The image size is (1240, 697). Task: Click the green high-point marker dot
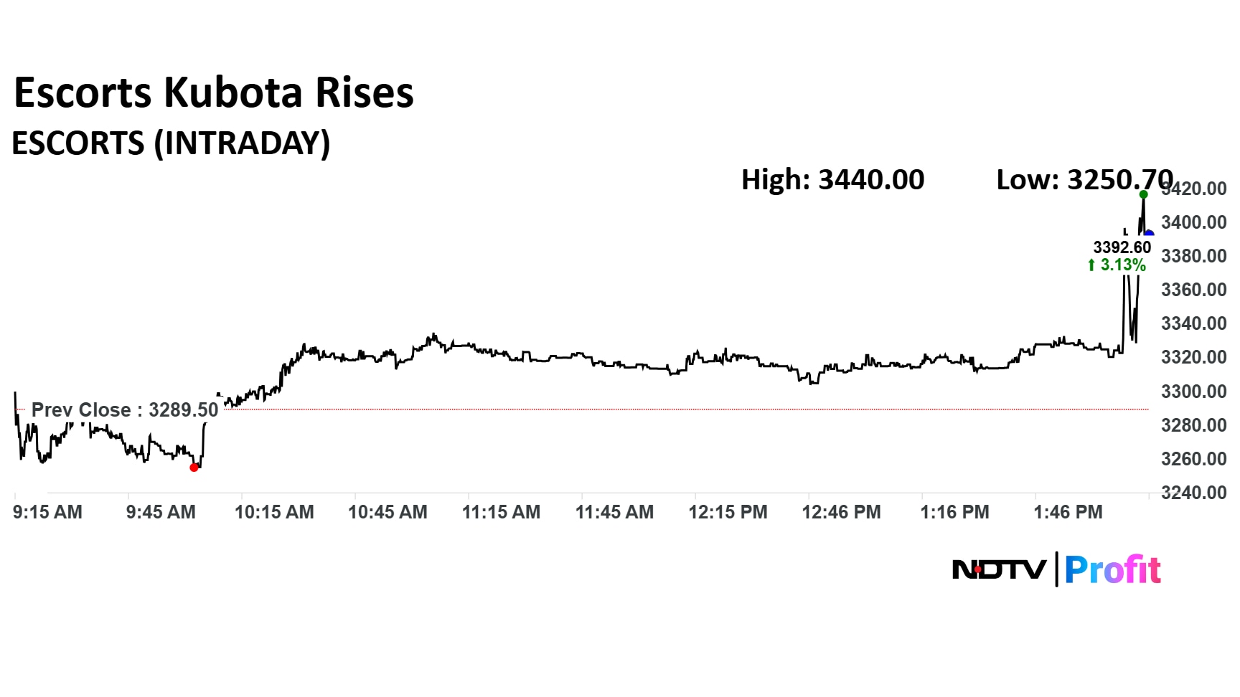1144,194
